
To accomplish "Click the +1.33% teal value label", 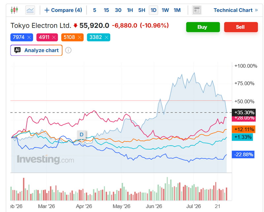I will pyautogui.click(x=243, y=137).
